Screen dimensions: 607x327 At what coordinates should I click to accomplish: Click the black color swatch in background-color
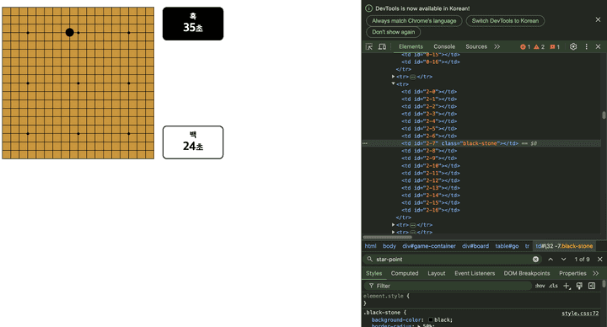click(431, 320)
